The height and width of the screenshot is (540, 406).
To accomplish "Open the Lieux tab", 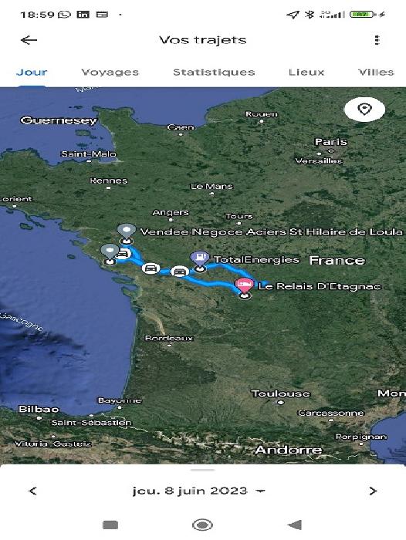I will (306, 73).
